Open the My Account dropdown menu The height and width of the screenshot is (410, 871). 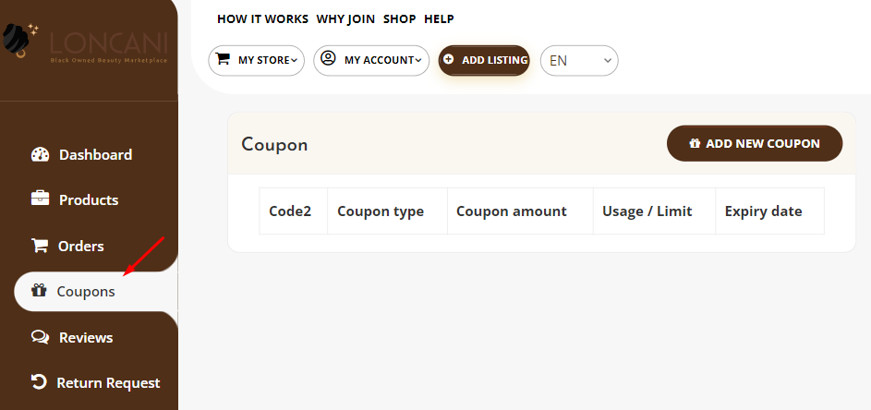point(371,61)
